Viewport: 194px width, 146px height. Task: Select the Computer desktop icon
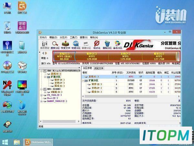(7, 7)
